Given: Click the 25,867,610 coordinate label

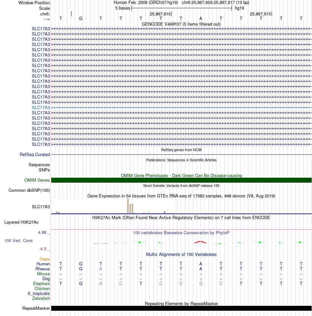Looking at the screenshot, I should click(160, 14).
